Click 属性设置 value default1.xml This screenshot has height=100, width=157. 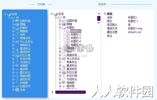134,32
